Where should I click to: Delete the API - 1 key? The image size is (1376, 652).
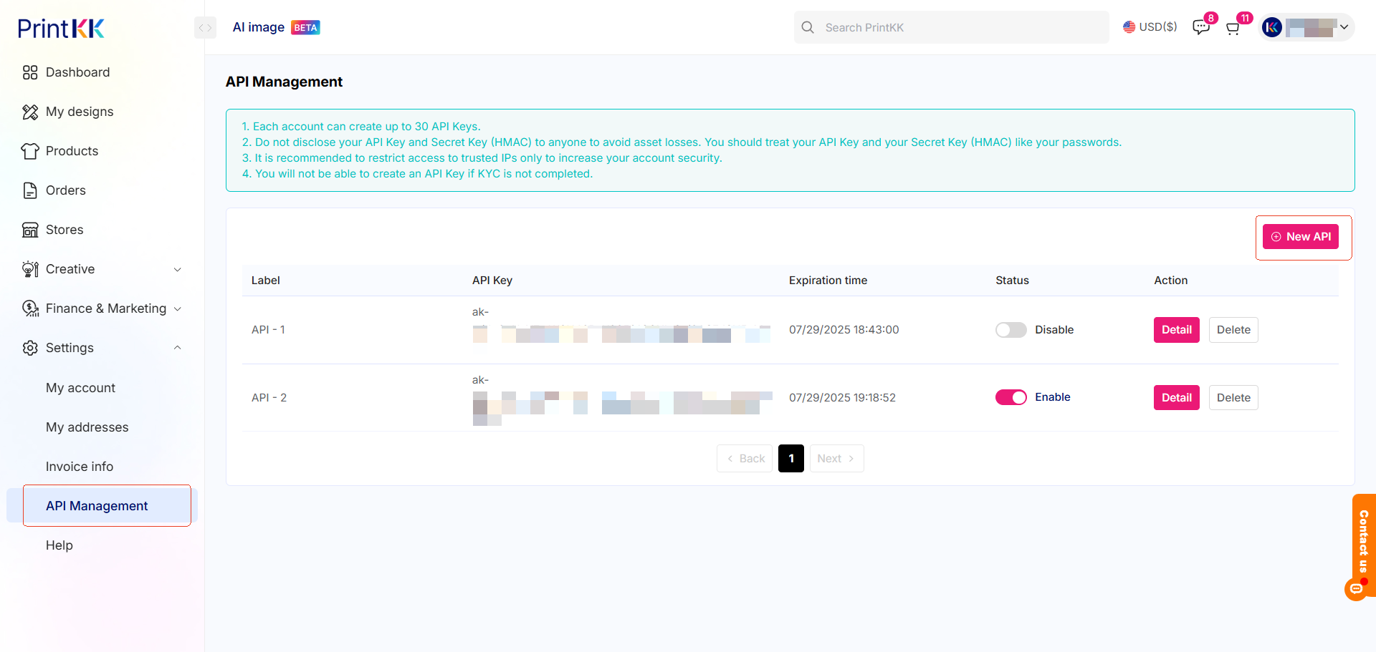click(x=1233, y=330)
